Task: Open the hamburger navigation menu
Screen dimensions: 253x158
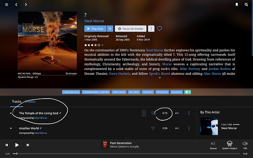Action: [7, 4]
